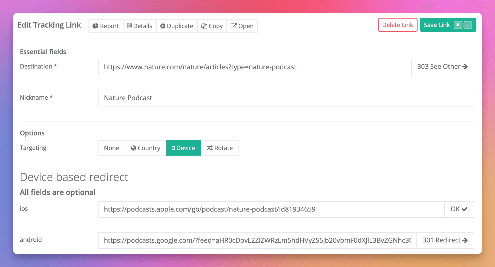Click the phone icon on Device targeting
This screenshot has width=495, height=267.
[173, 148]
